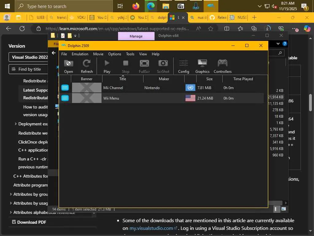This screenshot has width=314, height=236.
Task: Click the Wii Menu platform icon
Action: pos(65,98)
